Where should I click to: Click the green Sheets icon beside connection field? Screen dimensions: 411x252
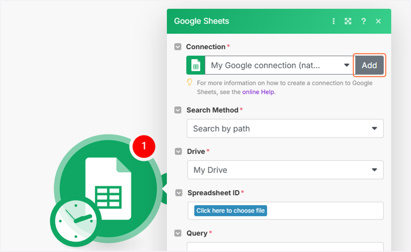click(196, 65)
